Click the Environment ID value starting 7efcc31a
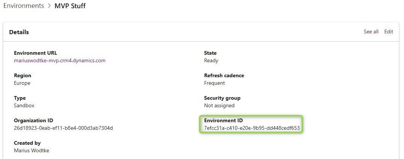 point(251,128)
